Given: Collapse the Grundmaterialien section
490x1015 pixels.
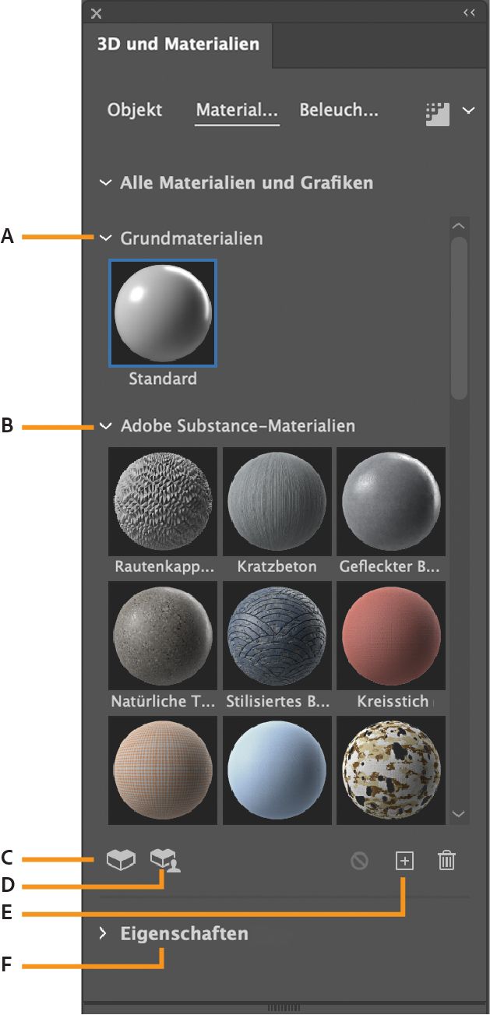Looking at the screenshot, I should point(105,238).
